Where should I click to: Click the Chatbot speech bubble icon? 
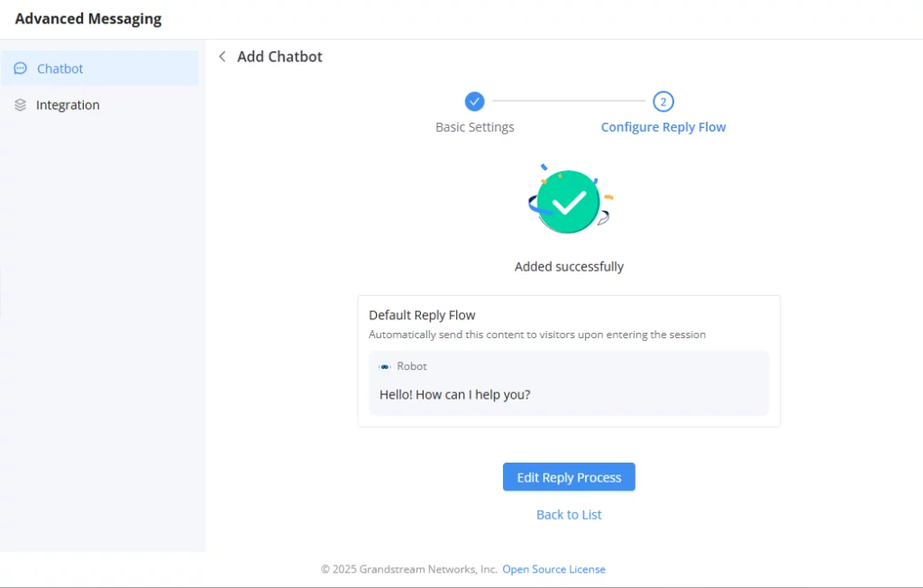point(20,69)
